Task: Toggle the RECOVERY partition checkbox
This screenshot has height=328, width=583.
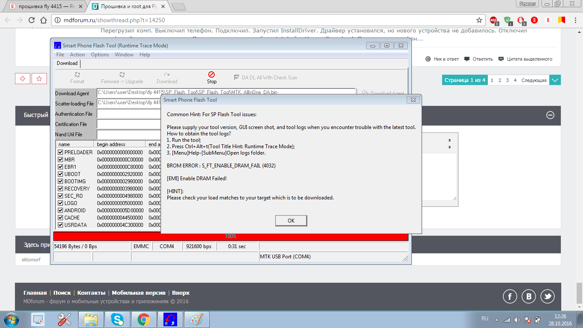Action: 60,189
